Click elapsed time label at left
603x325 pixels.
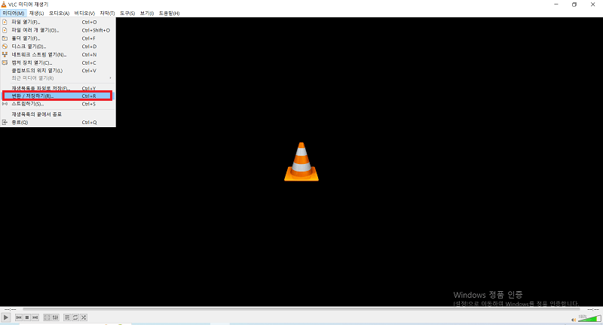(x=11, y=309)
